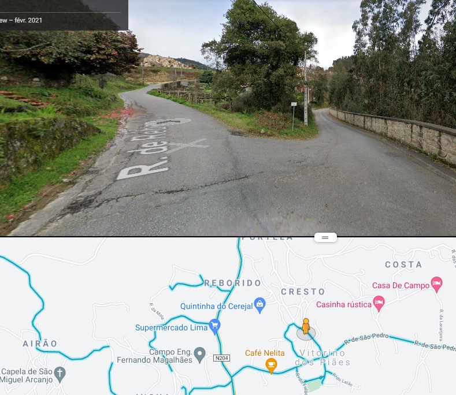The height and width of the screenshot is (395, 456).
Task: Click the févr. 2021 capture date info
Action: point(28,20)
